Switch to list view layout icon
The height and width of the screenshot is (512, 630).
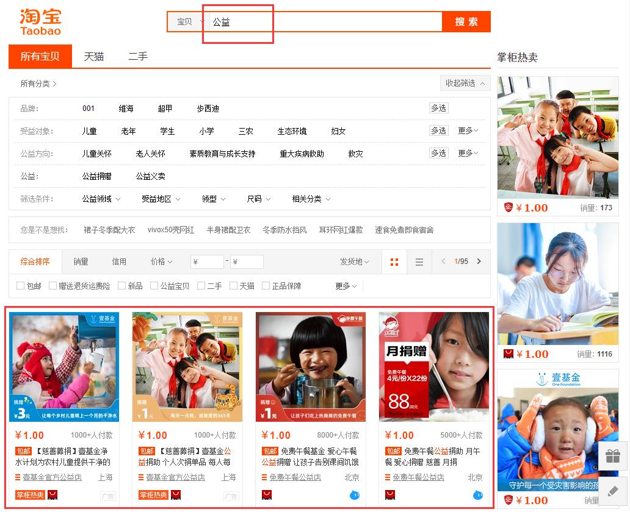click(x=419, y=262)
